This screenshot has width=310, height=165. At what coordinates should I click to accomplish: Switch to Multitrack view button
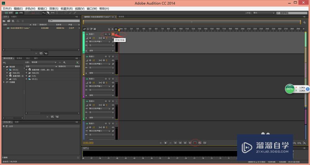tap(19, 13)
